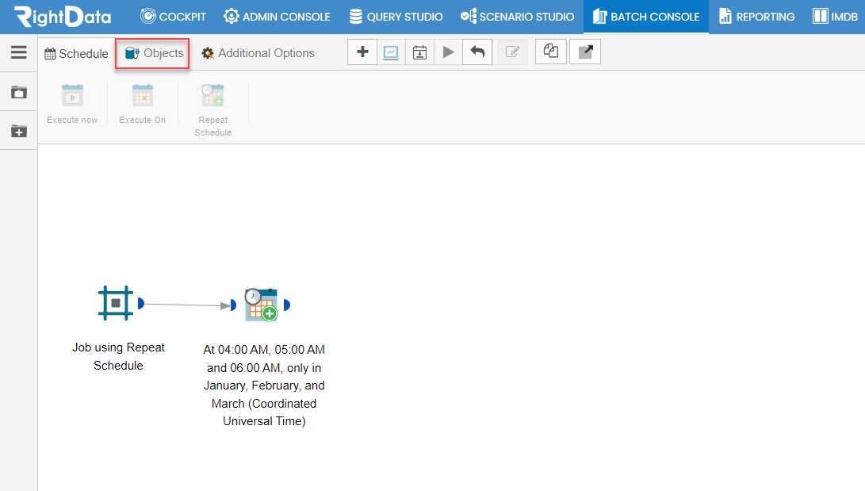The width and height of the screenshot is (865, 491).
Task: Click the calendar download toolbar icon
Action: [419, 52]
